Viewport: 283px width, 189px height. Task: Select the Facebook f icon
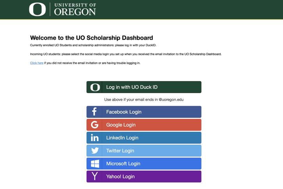pos(94,112)
